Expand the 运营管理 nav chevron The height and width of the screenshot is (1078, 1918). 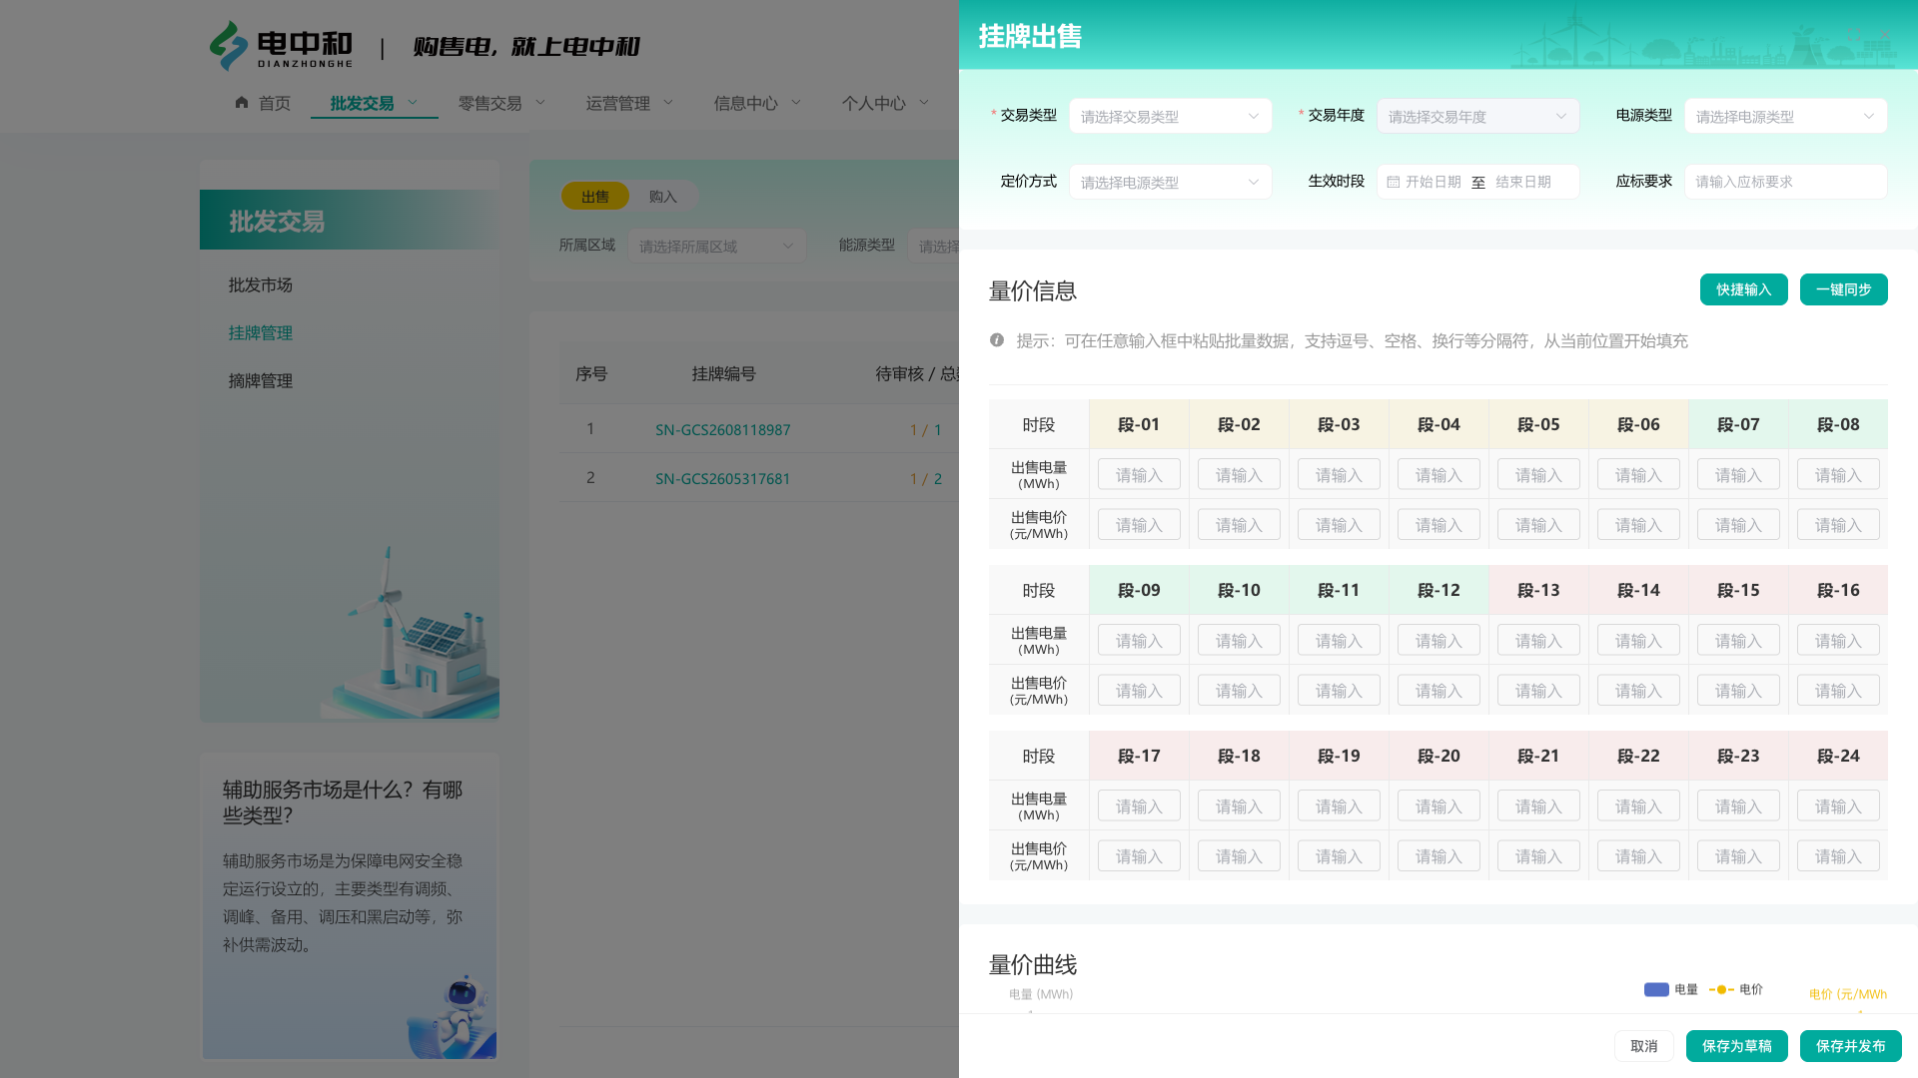pos(668,102)
